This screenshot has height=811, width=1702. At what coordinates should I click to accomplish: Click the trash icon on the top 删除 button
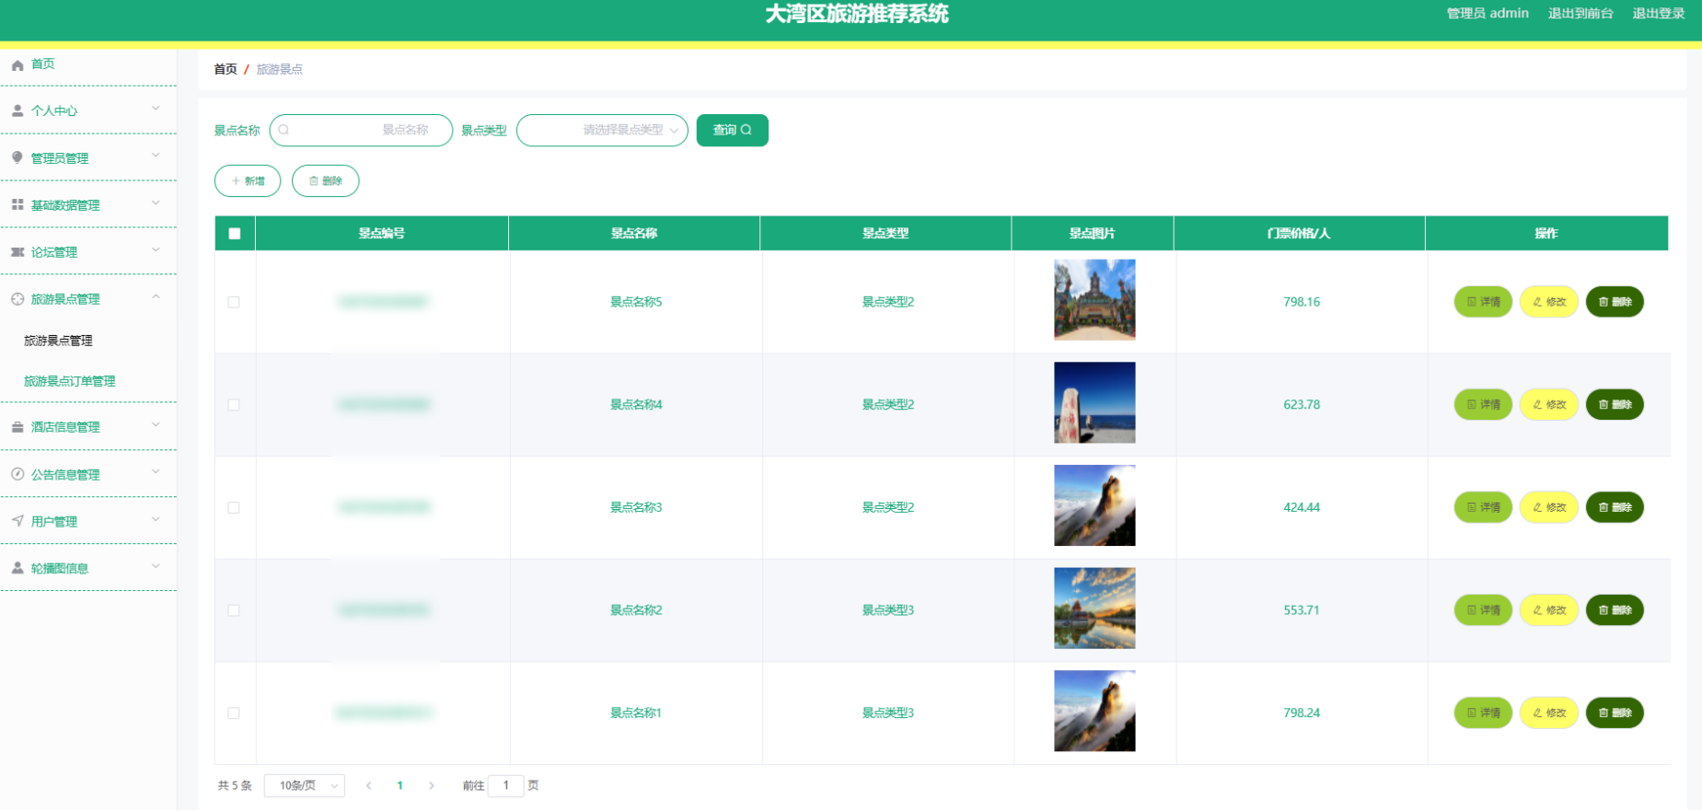click(x=314, y=181)
